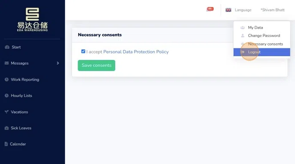Click the EDA Warehousing logo
The height and width of the screenshot is (164, 295).
tap(32, 20)
